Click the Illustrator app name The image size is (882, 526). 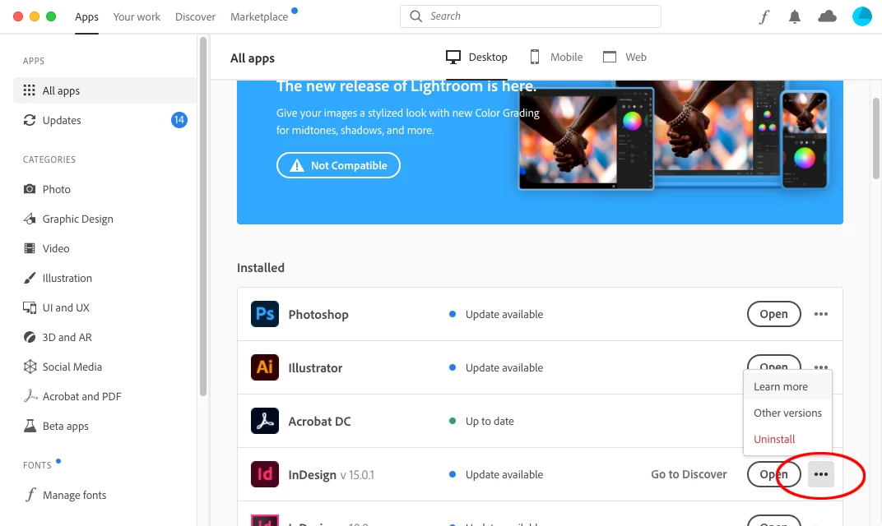(x=315, y=367)
